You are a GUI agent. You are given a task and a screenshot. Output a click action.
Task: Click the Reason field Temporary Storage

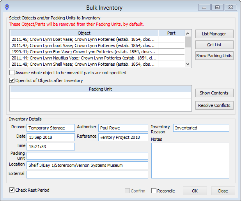click(x=51, y=128)
